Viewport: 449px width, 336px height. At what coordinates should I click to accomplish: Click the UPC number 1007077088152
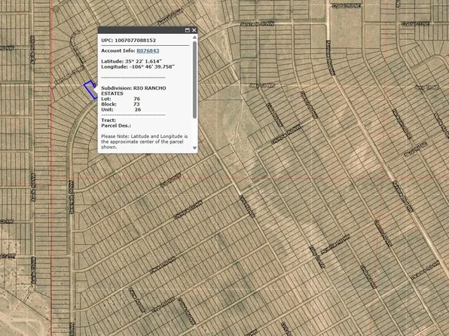click(136, 41)
